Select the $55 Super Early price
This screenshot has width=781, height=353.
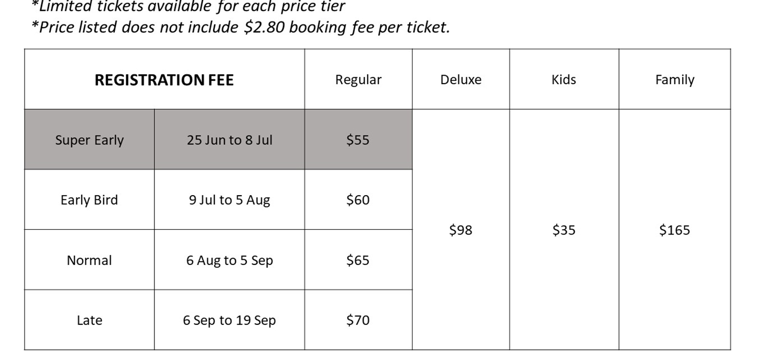coord(358,140)
